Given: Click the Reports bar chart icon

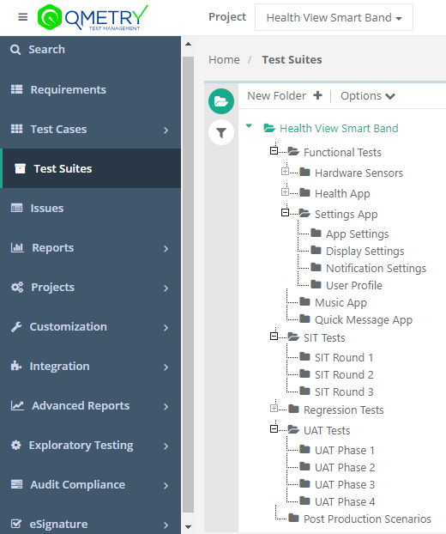Looking at the screenshot, I should point(17,247).
